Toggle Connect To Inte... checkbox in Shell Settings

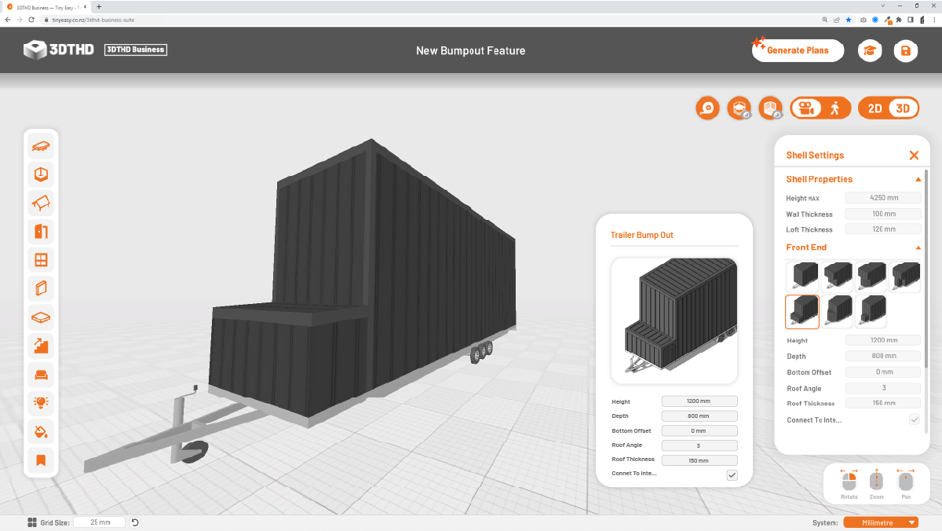click(915, 419)
